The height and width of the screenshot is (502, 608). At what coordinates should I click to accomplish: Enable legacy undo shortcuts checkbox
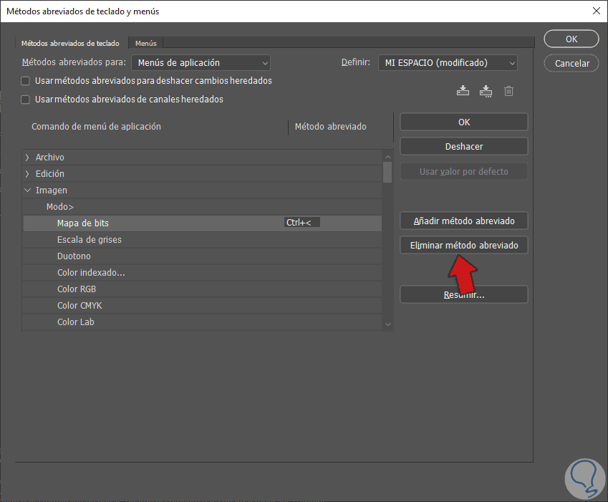(25, 81)
